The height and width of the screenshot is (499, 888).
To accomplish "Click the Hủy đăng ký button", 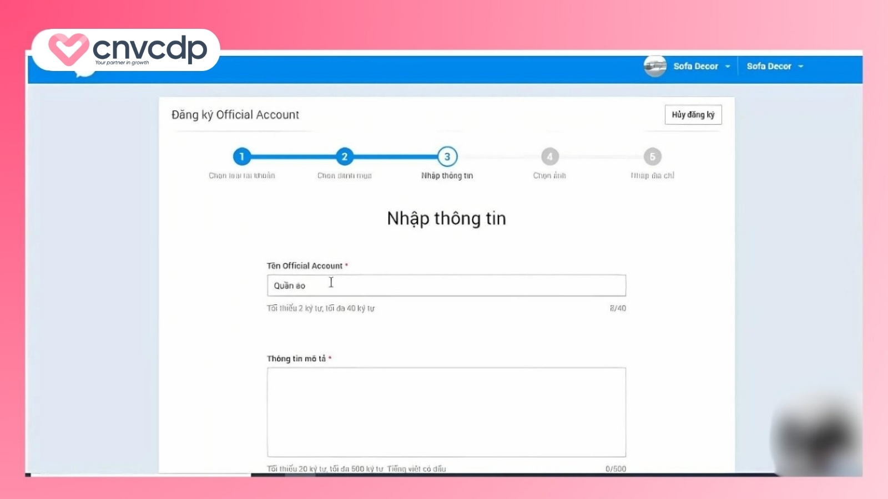I will coord(693,115).
